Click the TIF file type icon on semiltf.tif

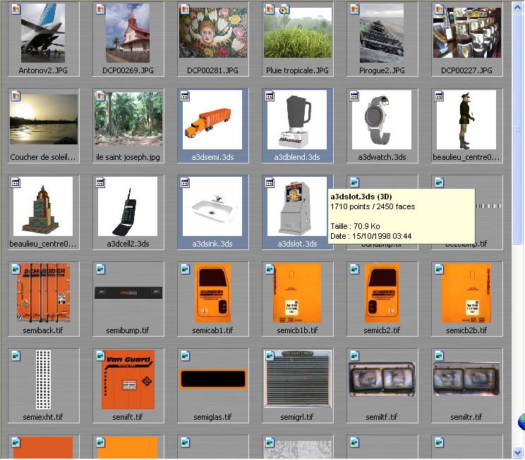click(354, 356)
